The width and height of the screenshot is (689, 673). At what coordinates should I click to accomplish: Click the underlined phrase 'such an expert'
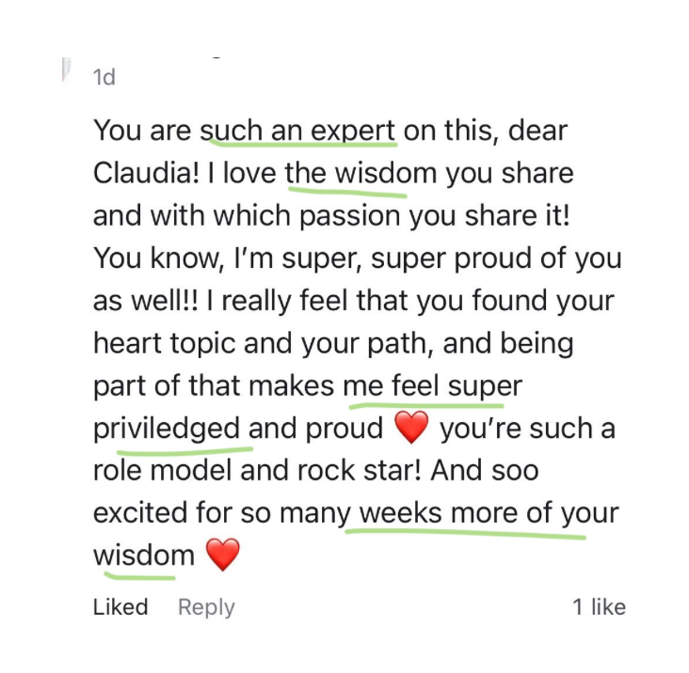(298, 131)
